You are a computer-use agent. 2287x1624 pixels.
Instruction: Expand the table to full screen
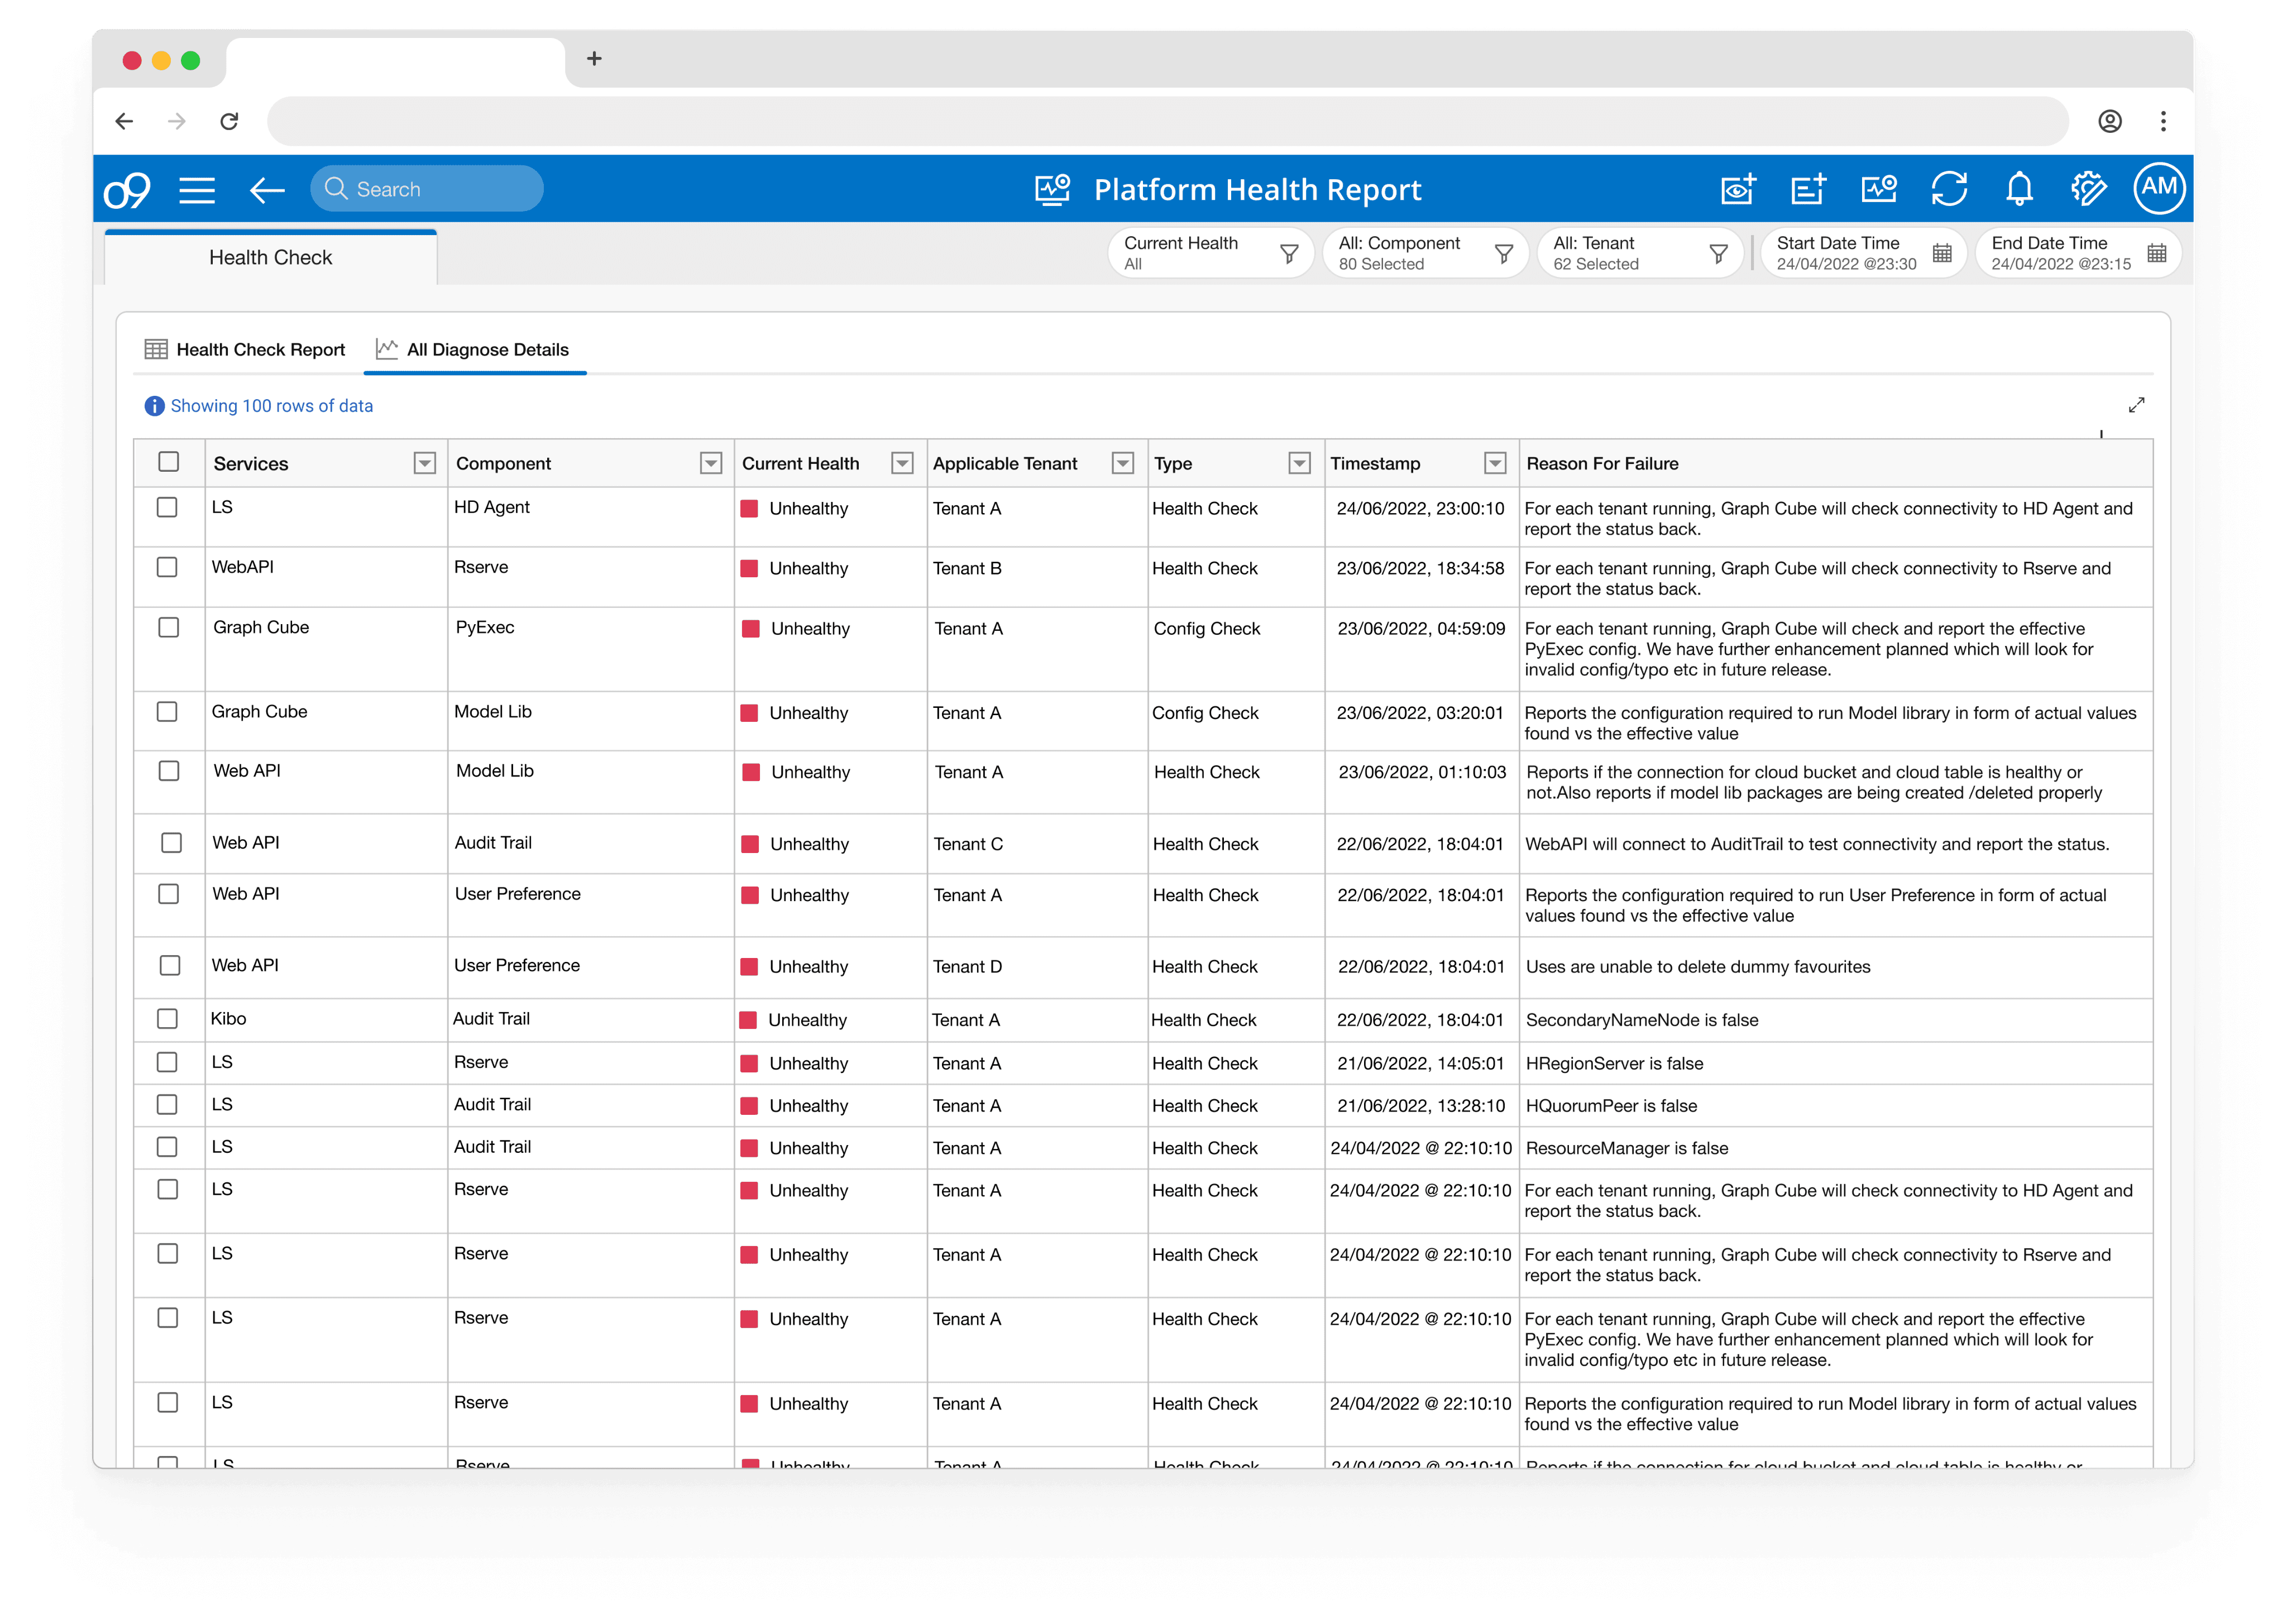(2136, 405)
